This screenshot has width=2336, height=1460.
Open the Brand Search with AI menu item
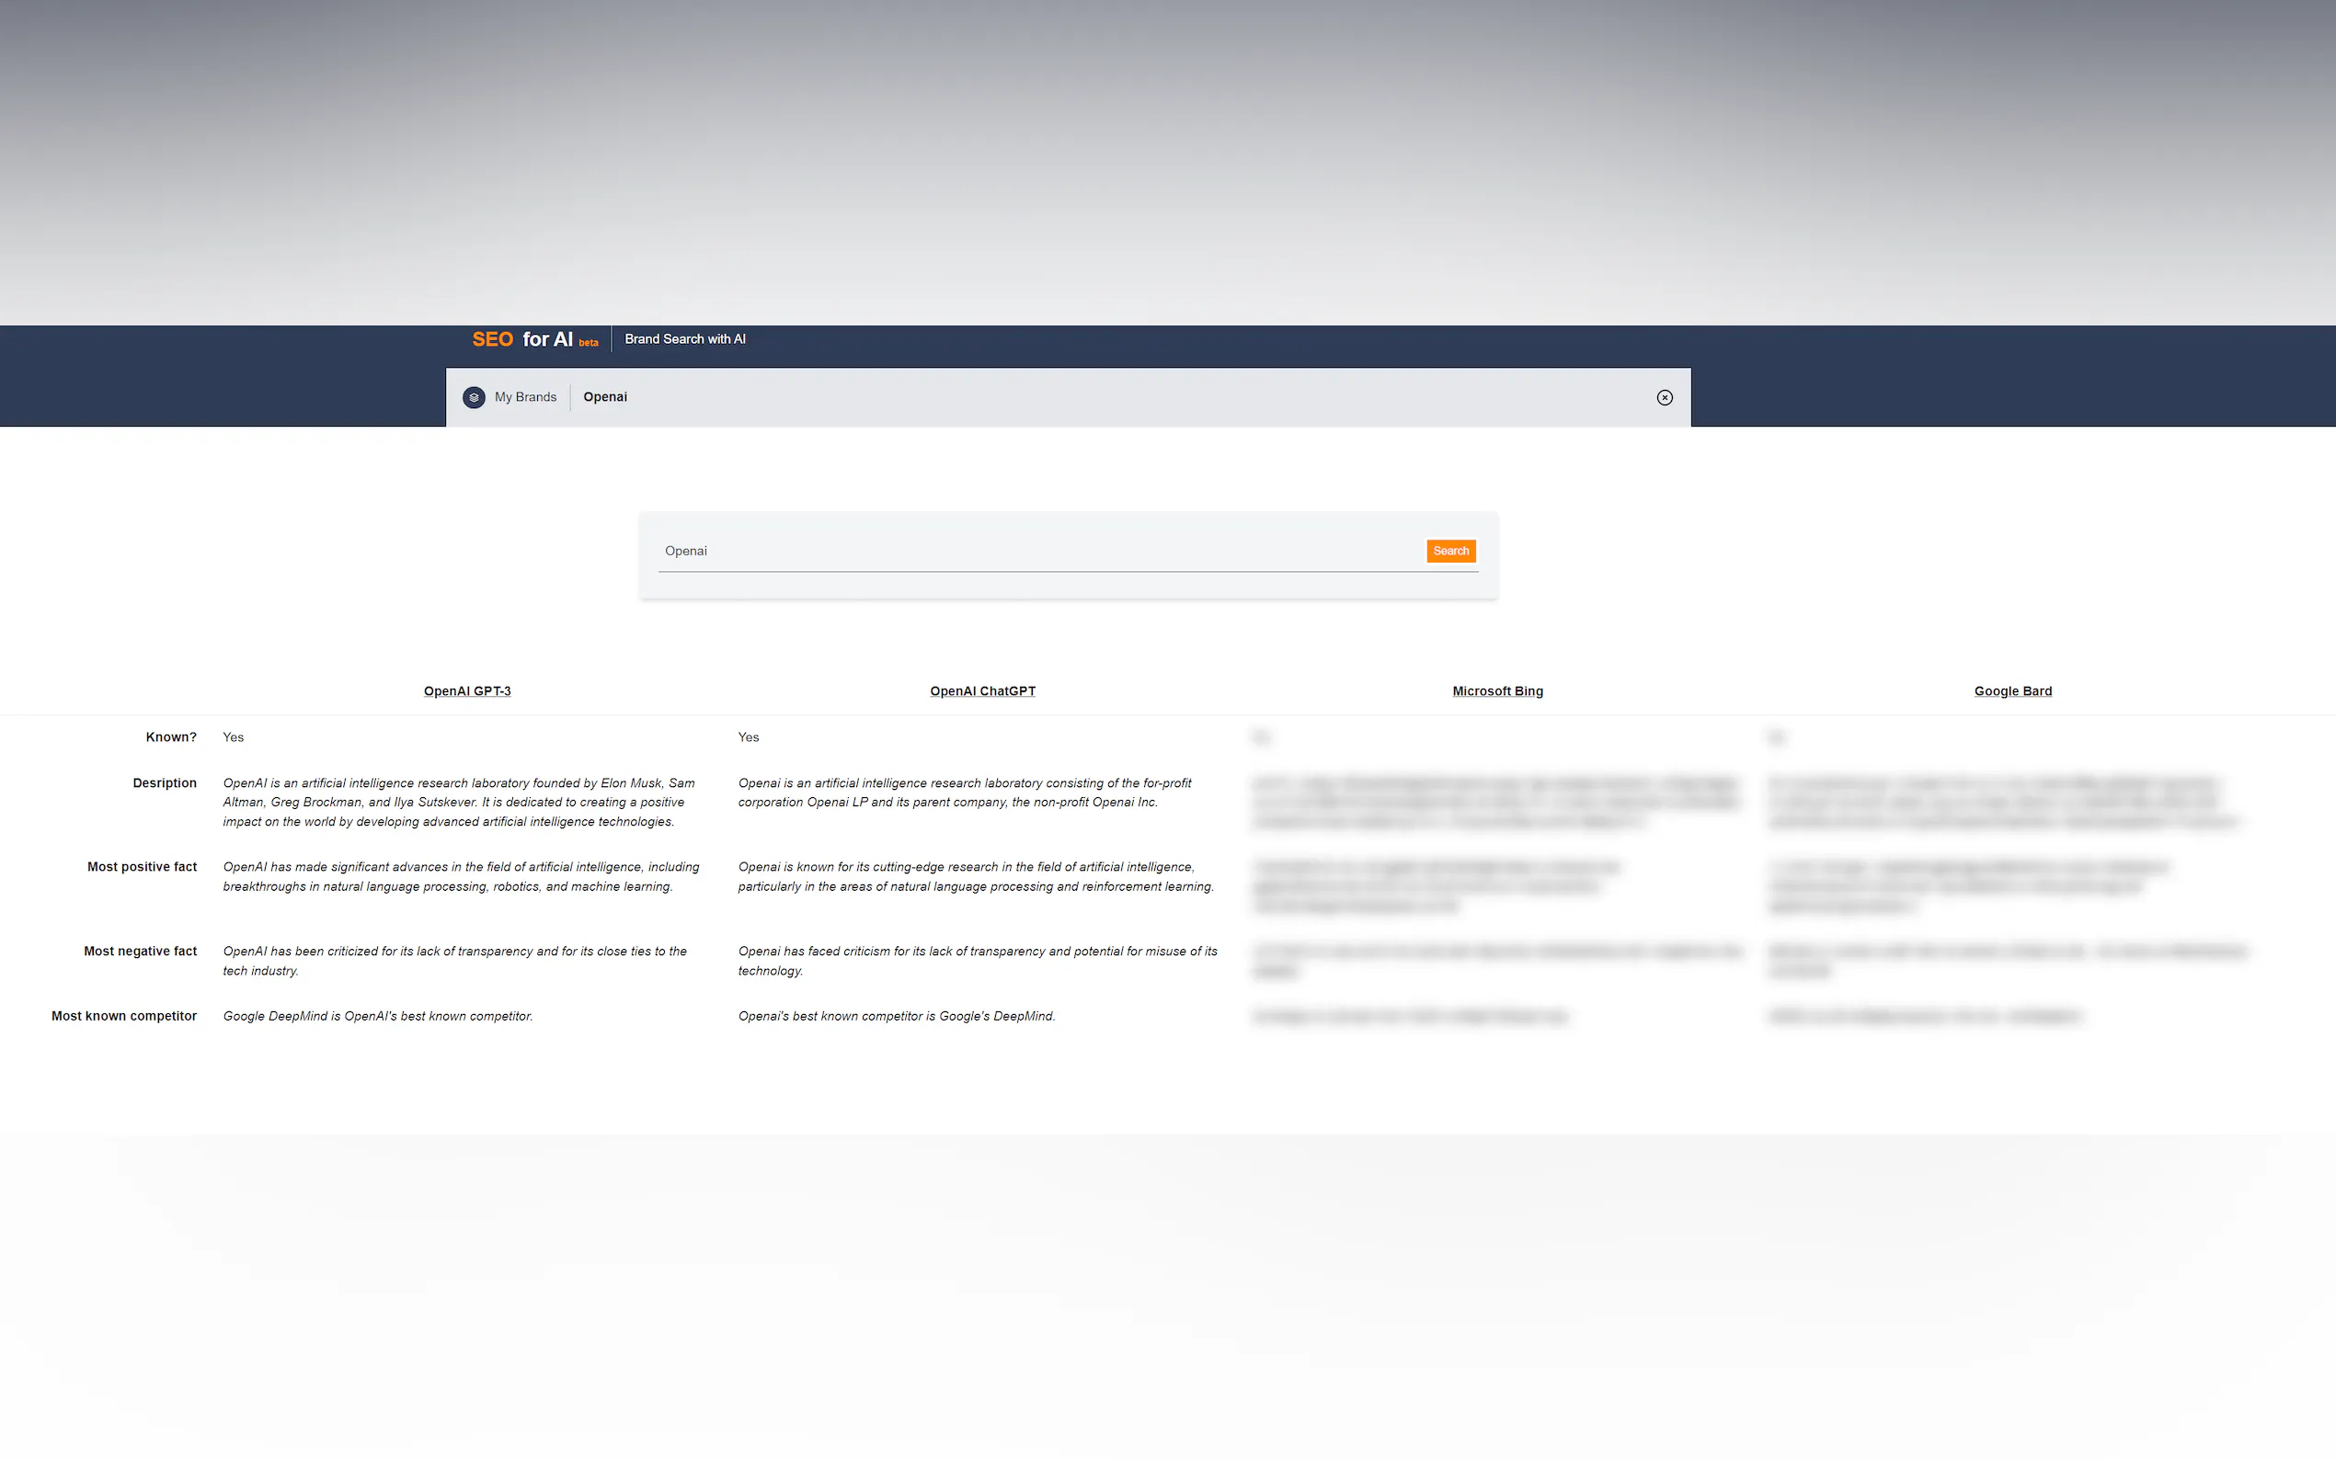(x=684, y=339)
